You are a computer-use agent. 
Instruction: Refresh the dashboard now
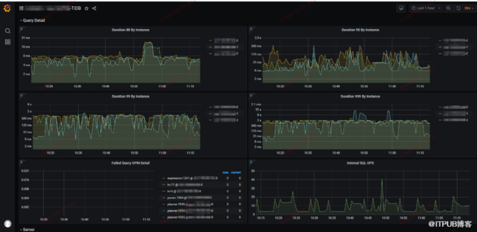click(458, 9)
